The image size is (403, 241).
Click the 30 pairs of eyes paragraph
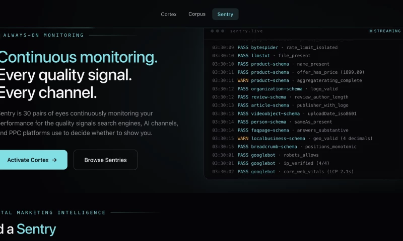(x=89, y=123)
